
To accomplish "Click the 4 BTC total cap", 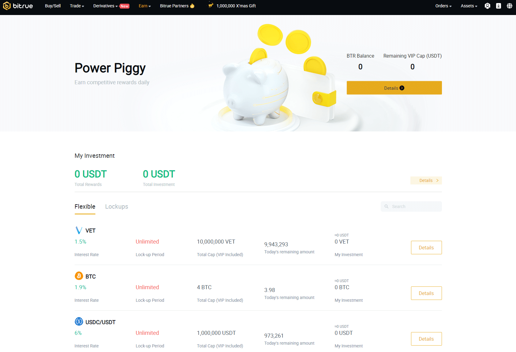I will pyautogui.click(x=204, y=287).
